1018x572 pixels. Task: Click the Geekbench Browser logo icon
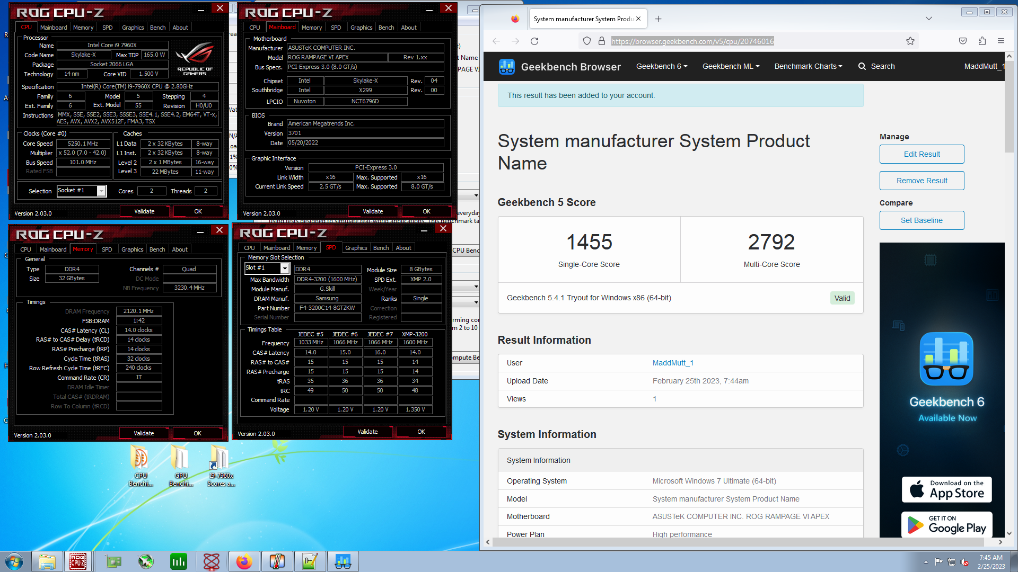coord(507,66)
